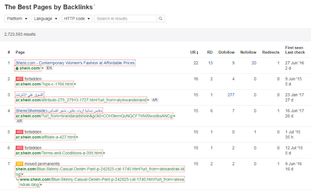This screenshot has height=192, width=311.
Task: Click the 2,723,583 results count text
Action: click(20, 34)
